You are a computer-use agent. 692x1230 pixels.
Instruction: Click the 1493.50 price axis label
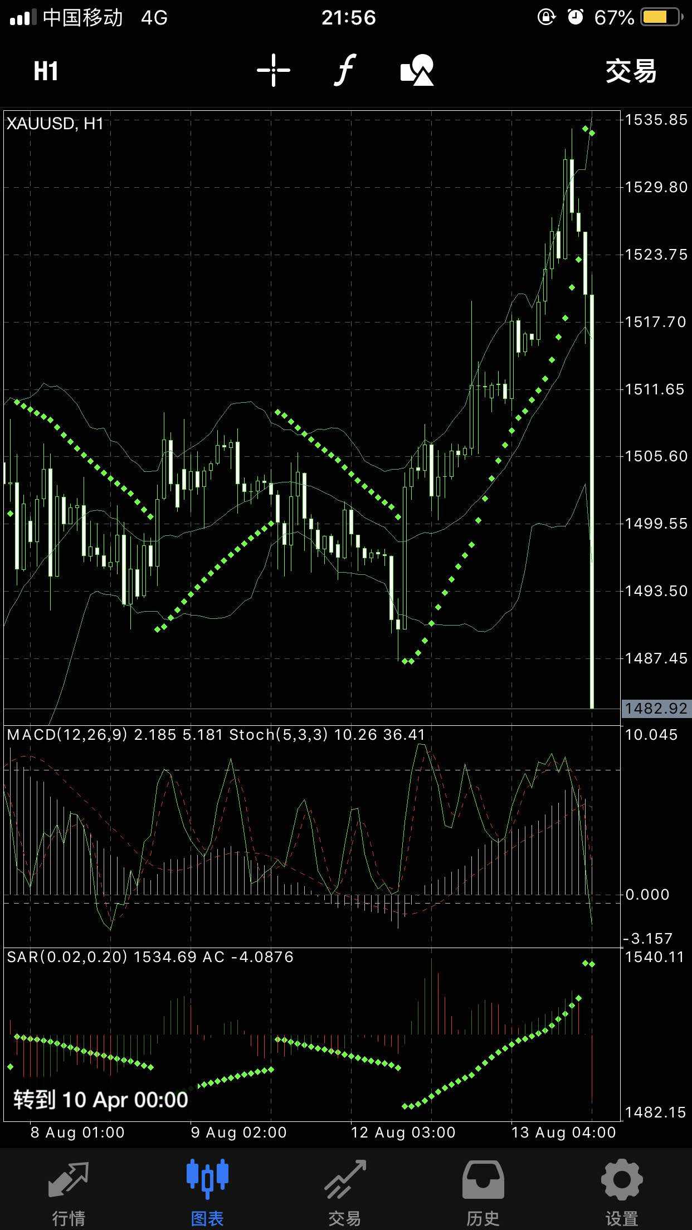(x=656, y=591)
